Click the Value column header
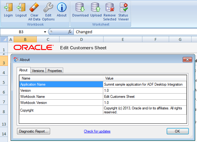This screenshot has width=197, height=142. click(x=145, y=78)
